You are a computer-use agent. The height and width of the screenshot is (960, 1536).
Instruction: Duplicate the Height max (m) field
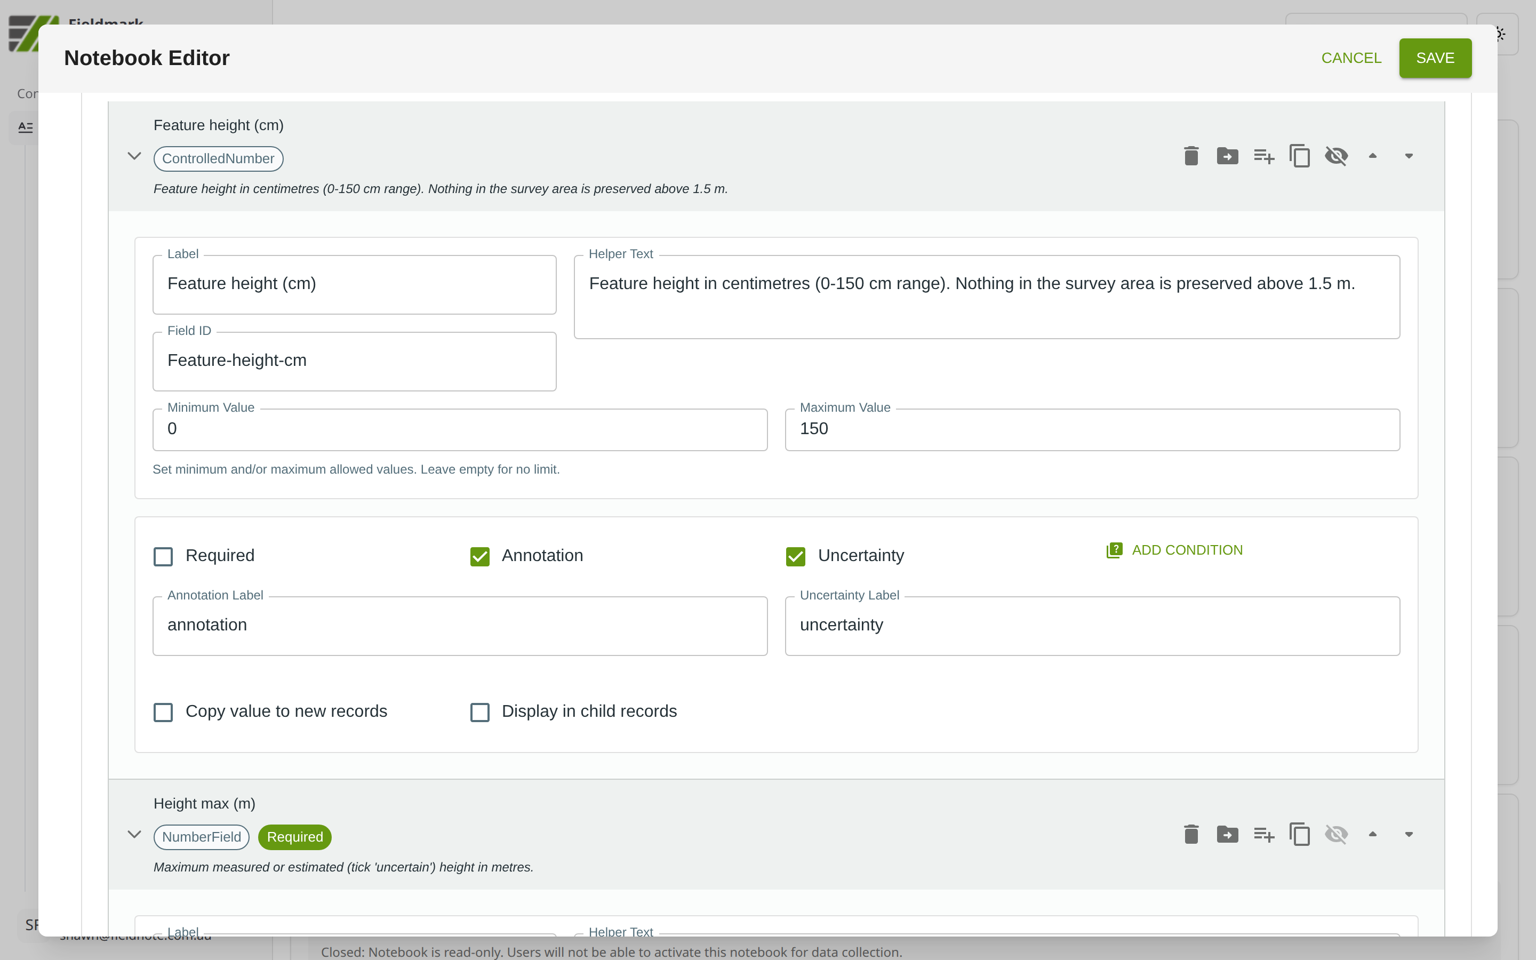coord(1299,834)
